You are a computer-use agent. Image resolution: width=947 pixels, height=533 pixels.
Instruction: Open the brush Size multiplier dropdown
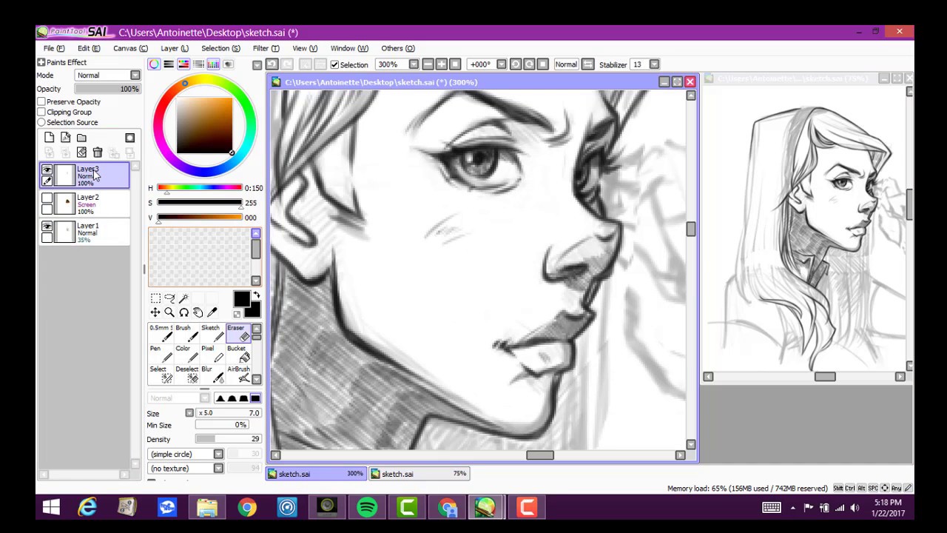coord(189,413)
